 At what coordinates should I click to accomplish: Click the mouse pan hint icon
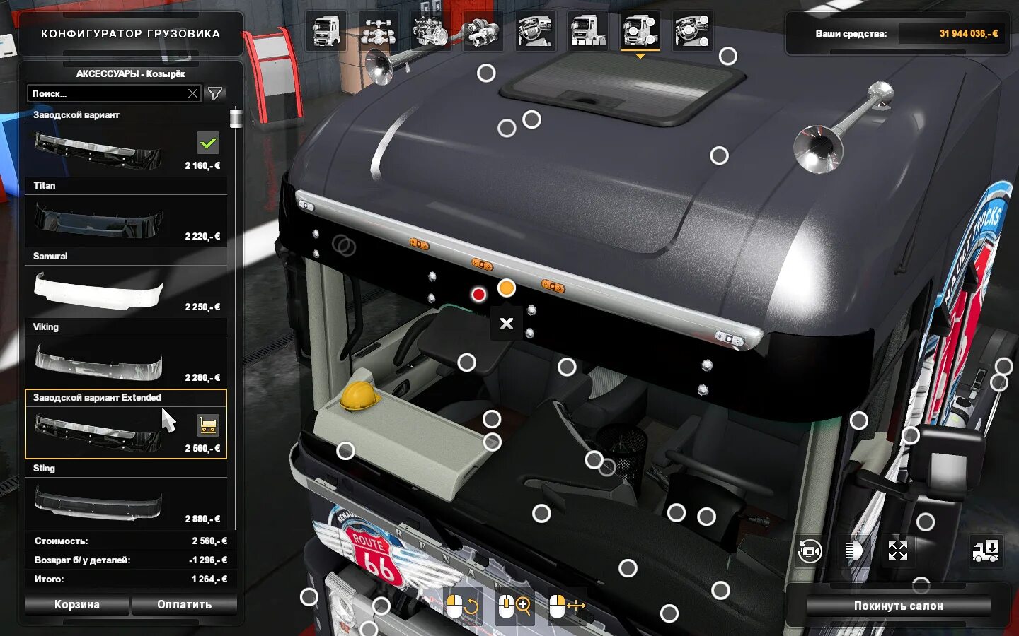568,606
